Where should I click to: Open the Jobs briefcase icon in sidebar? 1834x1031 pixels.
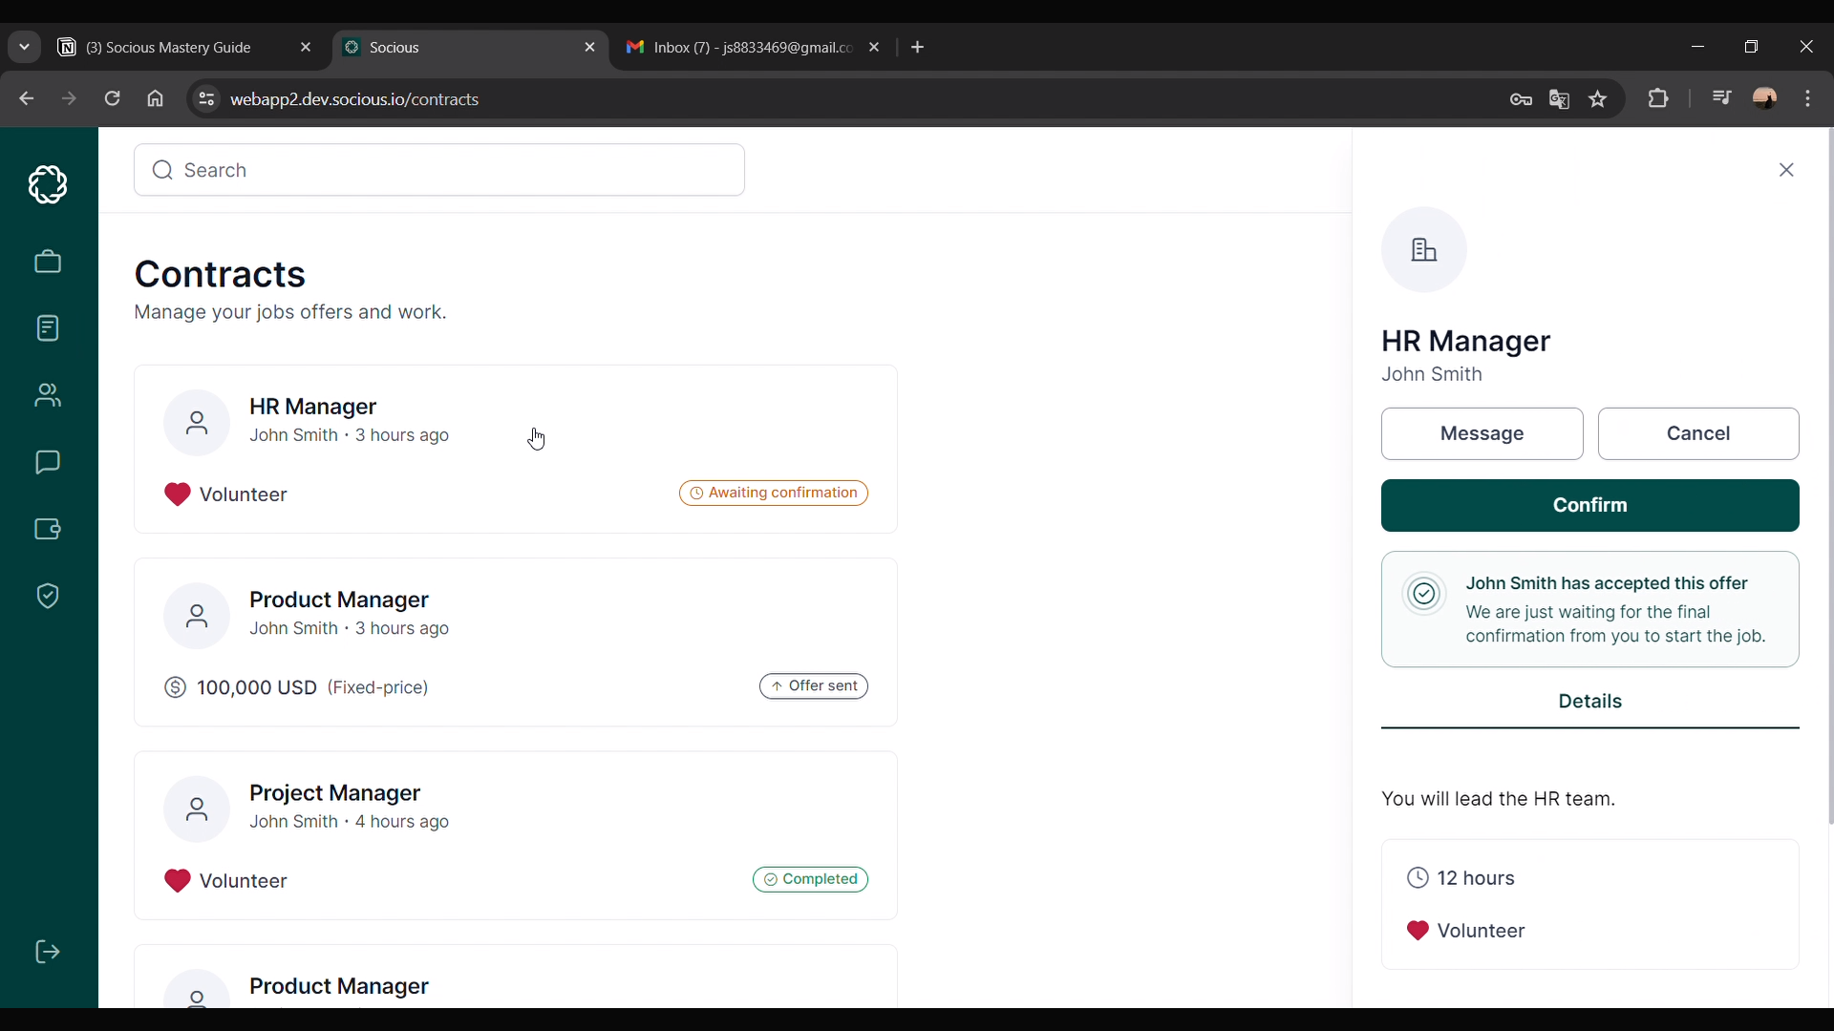[x=48, y=262]
